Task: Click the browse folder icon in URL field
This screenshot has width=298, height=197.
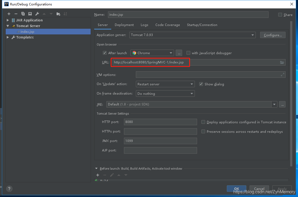Action: 282,62
